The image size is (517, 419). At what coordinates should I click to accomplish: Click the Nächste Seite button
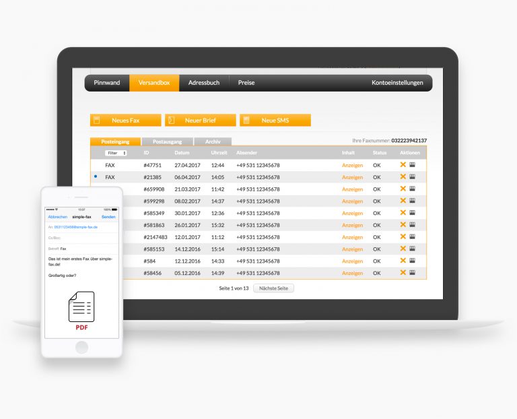[273, 288]
